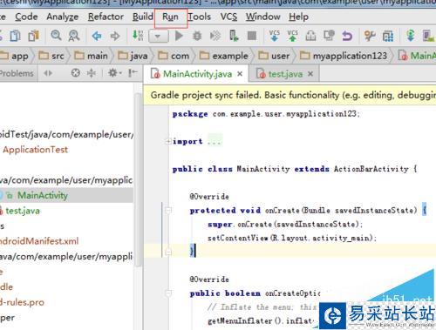
Task: Click VCS Update Project icon
Action: (274, 36)
